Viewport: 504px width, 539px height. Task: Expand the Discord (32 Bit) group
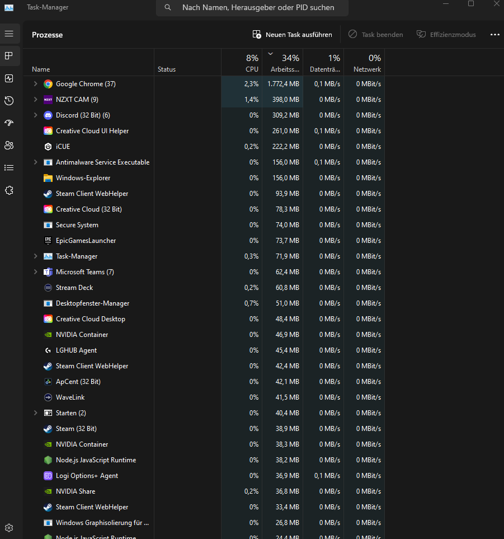35,115
